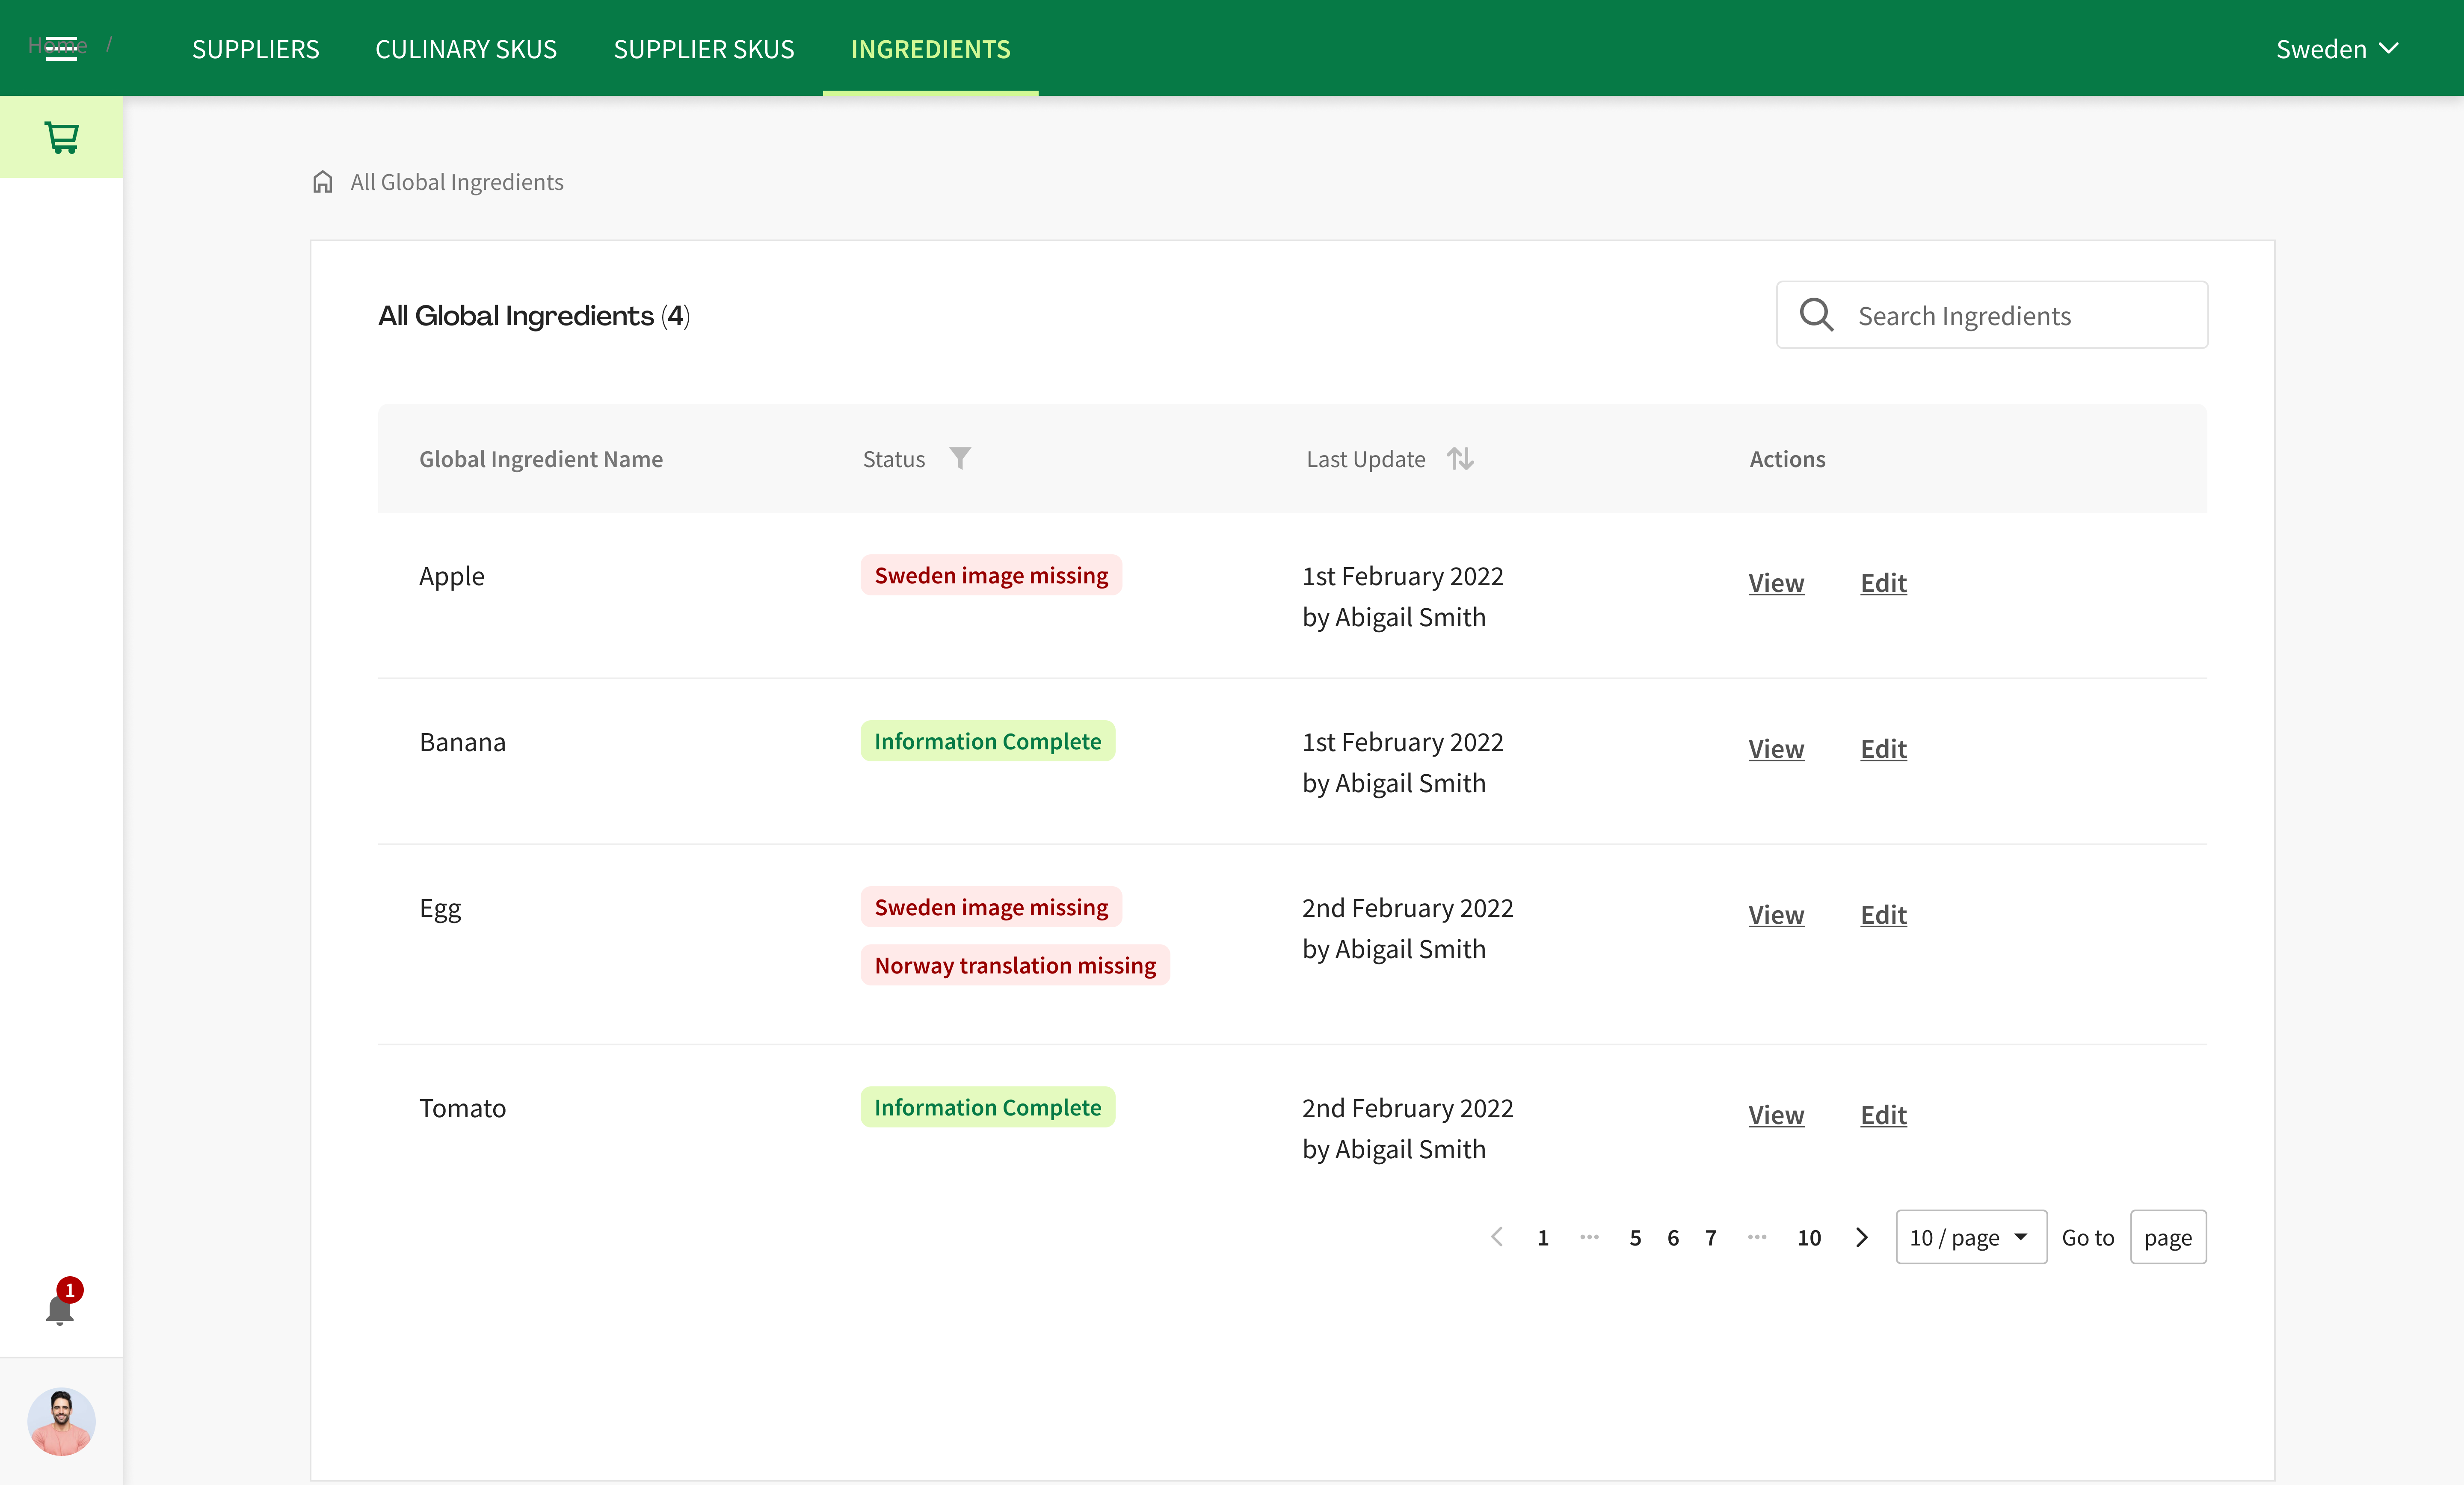Open the Status column filter icon

coord(960,458)
